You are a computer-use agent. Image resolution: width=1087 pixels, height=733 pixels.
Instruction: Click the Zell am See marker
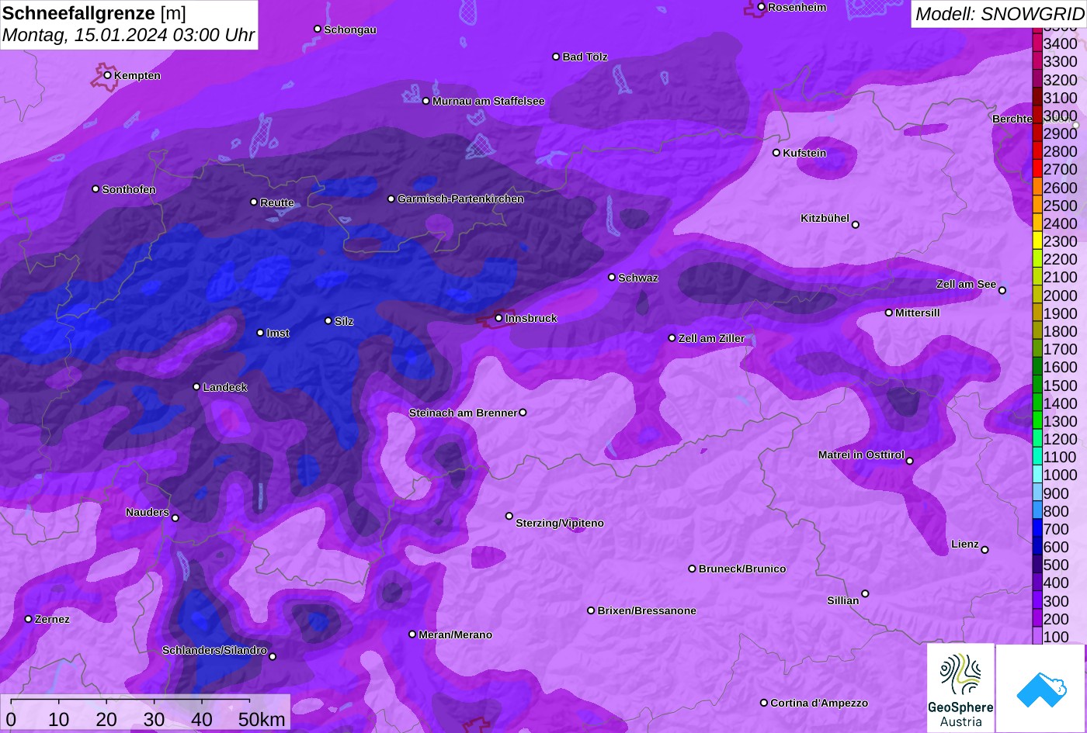1002,291
